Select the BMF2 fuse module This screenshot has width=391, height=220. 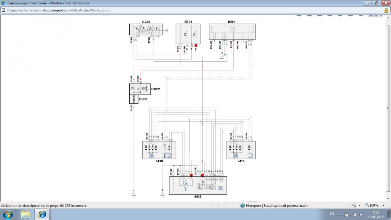point(140,89)
